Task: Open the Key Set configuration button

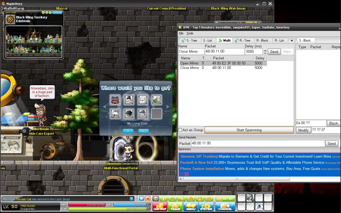Action: point(225,199)
